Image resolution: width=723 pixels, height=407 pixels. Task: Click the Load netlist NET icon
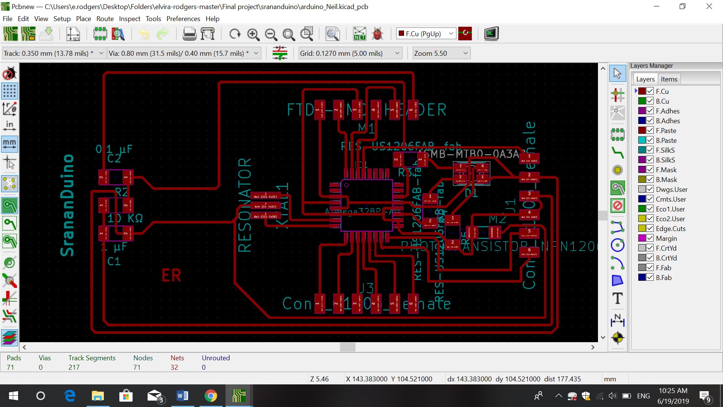(360, 34)
